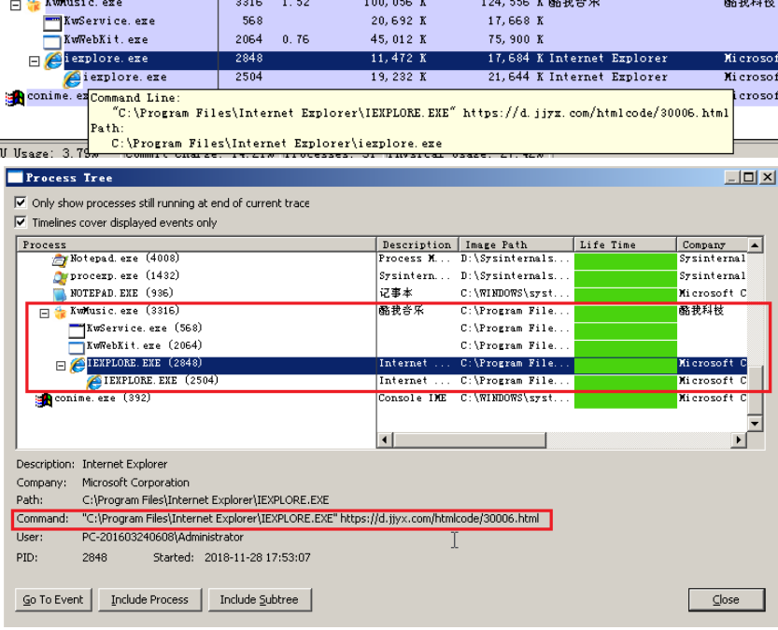Click the Include Subtree button

coord(260,599)
